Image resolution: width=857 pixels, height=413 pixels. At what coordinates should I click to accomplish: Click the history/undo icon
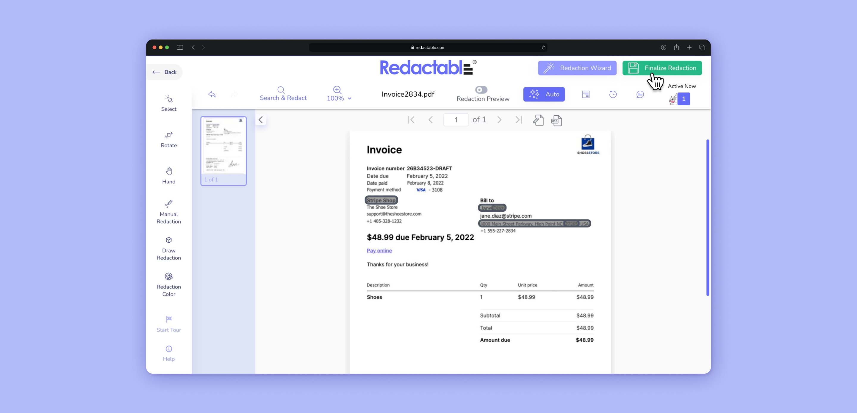[x=613, y=94]
